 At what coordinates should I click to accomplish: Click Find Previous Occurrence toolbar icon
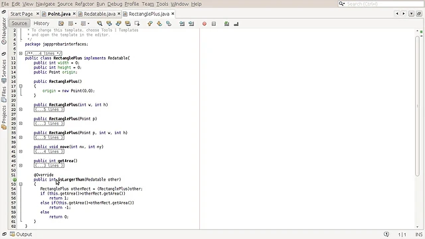point(109,24)
